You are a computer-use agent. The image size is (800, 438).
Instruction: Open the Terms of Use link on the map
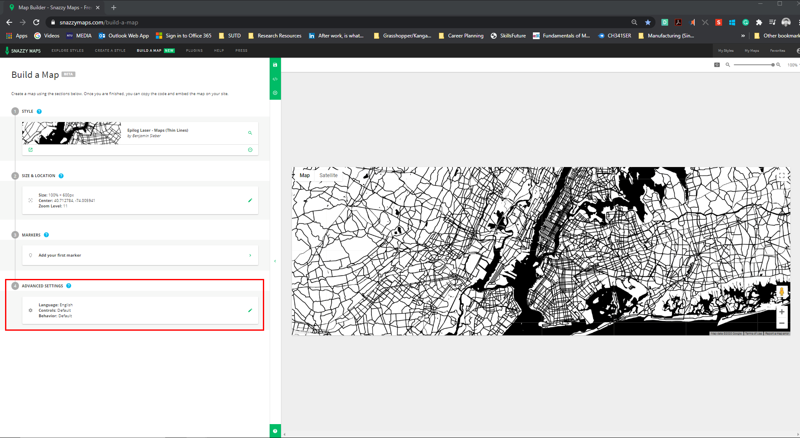tap(753, 333)
